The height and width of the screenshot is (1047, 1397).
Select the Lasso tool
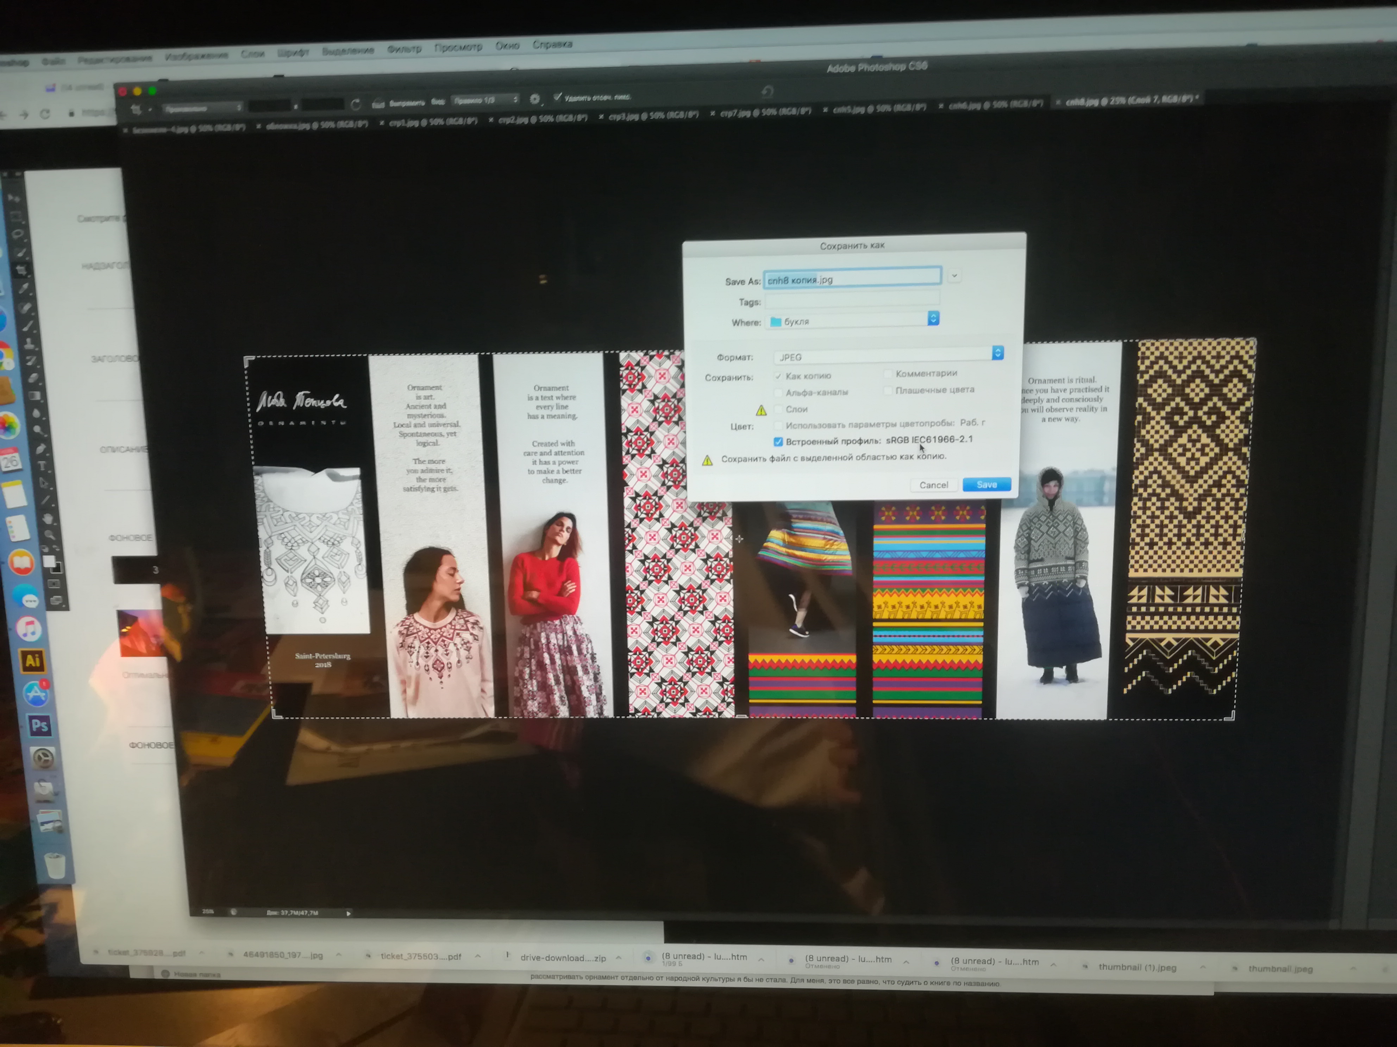click(17, 234)
